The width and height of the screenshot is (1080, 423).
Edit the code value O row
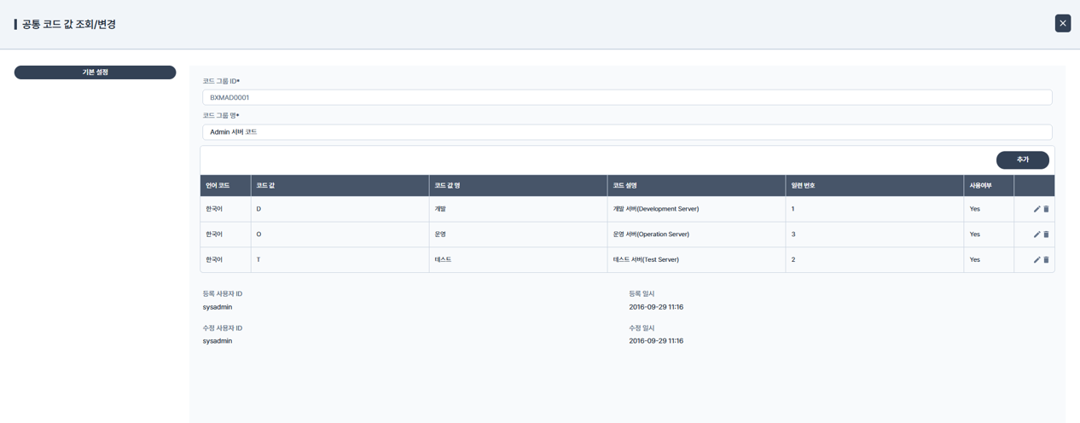pyautogui.click(x=1036, y=235)
